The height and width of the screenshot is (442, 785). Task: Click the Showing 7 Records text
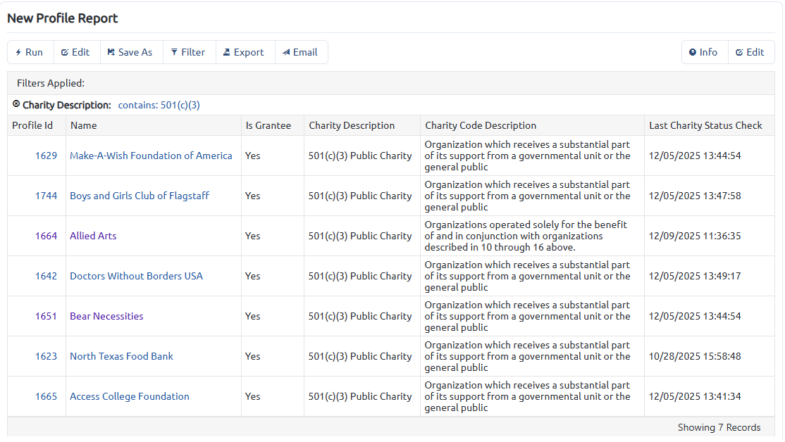coord(719,427)
